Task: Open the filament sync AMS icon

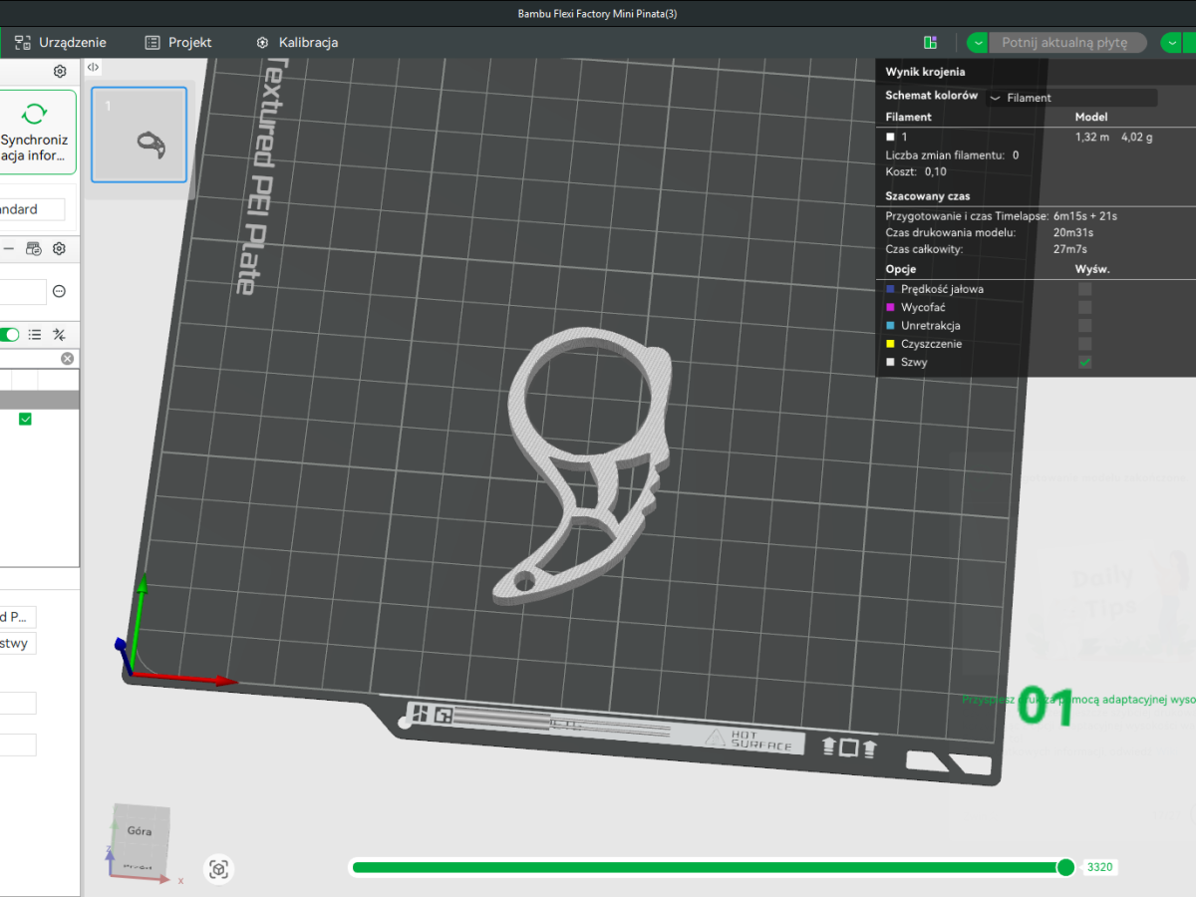Action: [34, 248]
